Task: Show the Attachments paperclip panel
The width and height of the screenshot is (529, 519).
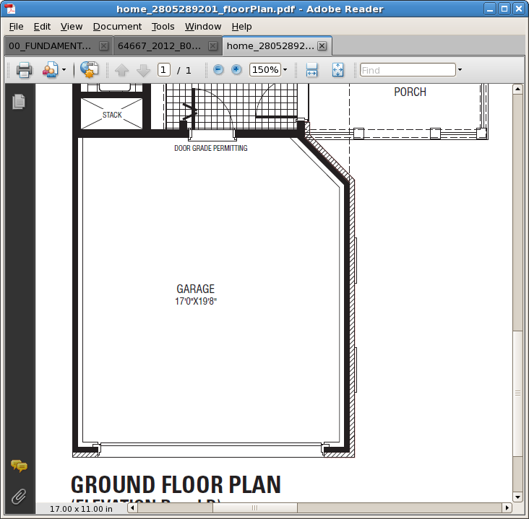Action: [19, 496]
